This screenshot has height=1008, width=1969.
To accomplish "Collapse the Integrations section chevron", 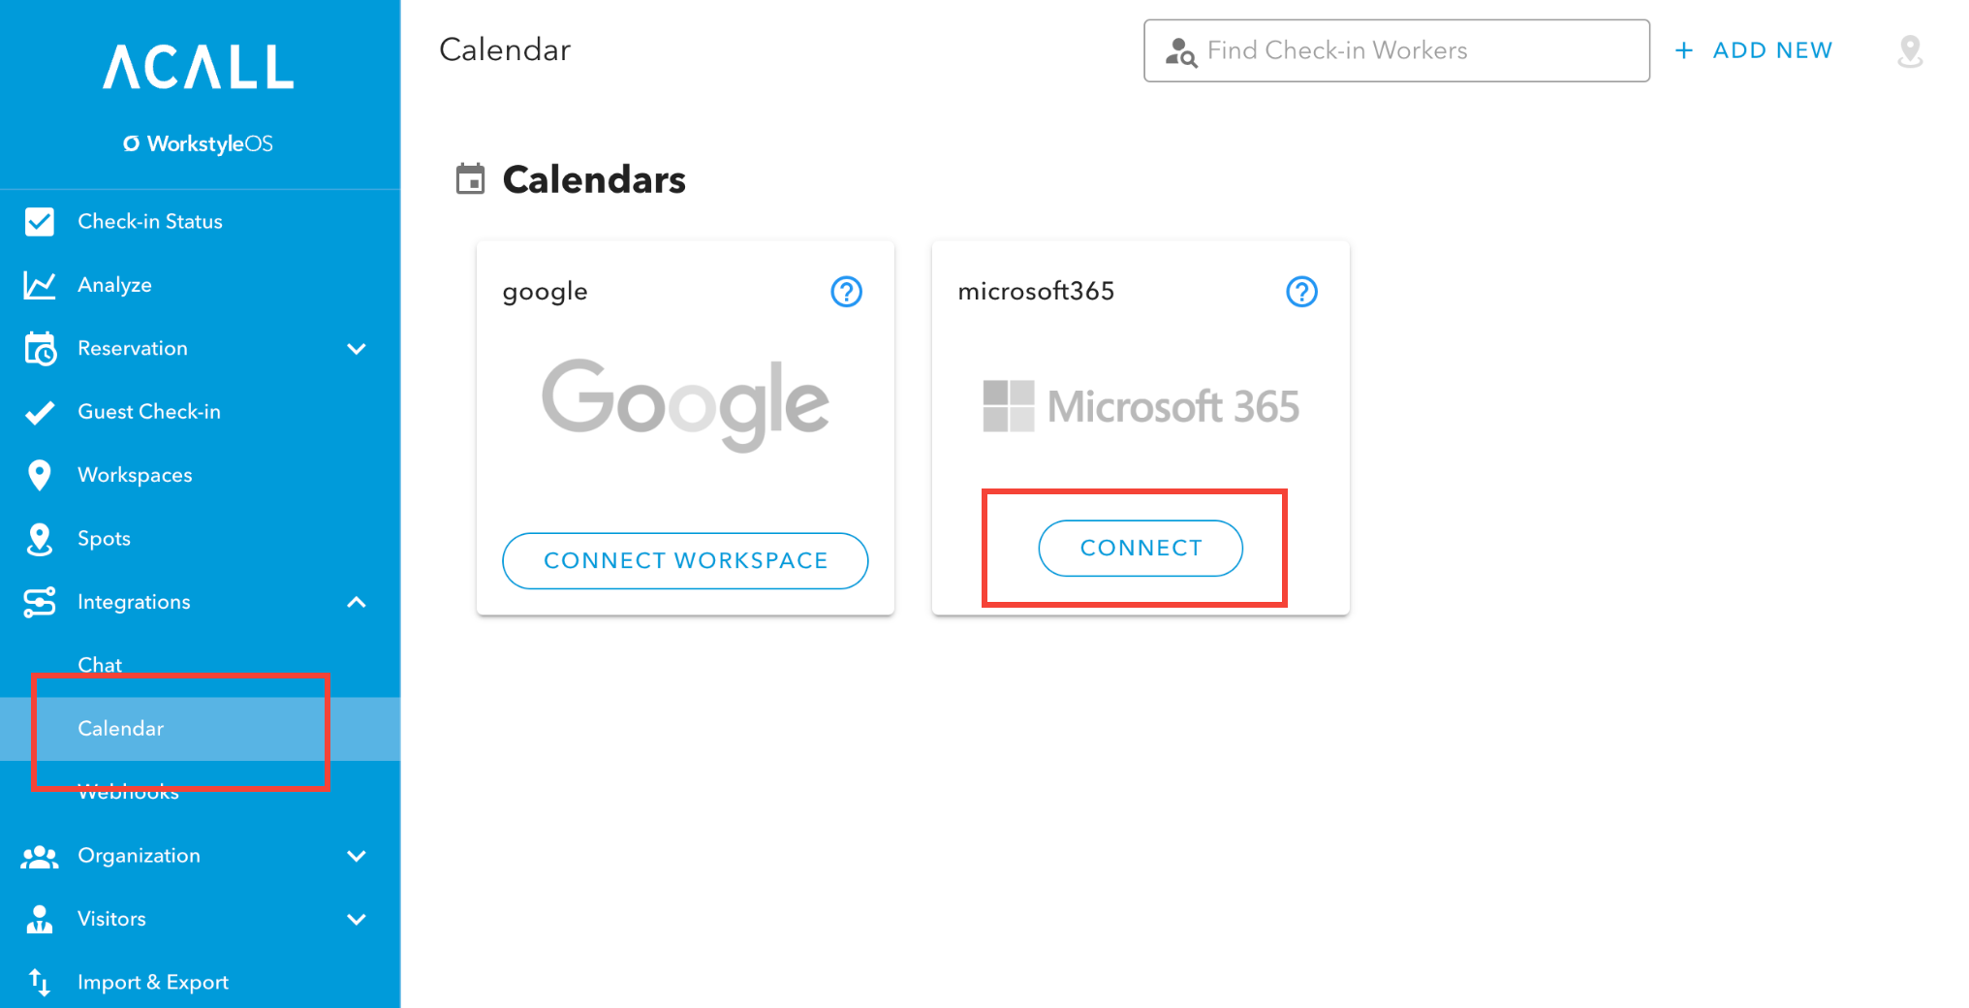I will pos(357,602).
